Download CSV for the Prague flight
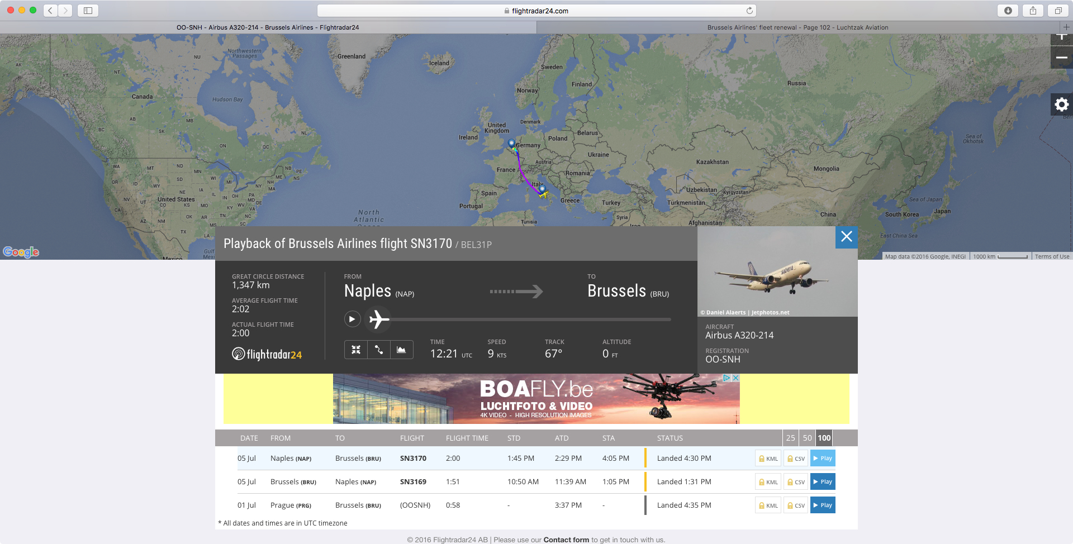 796,505
